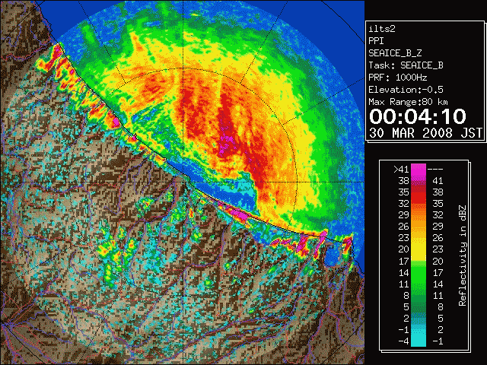
Task: Click the 'Elevation:-0.5' text
Action: (x=406, y=90)
